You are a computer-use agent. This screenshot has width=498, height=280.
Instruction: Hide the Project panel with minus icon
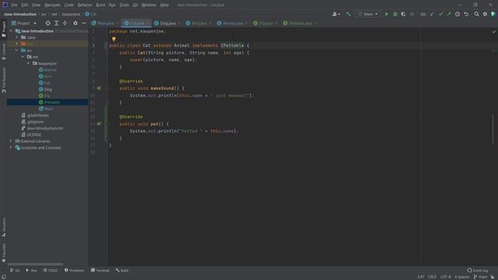pyautogui.click(x=84, y=23)
